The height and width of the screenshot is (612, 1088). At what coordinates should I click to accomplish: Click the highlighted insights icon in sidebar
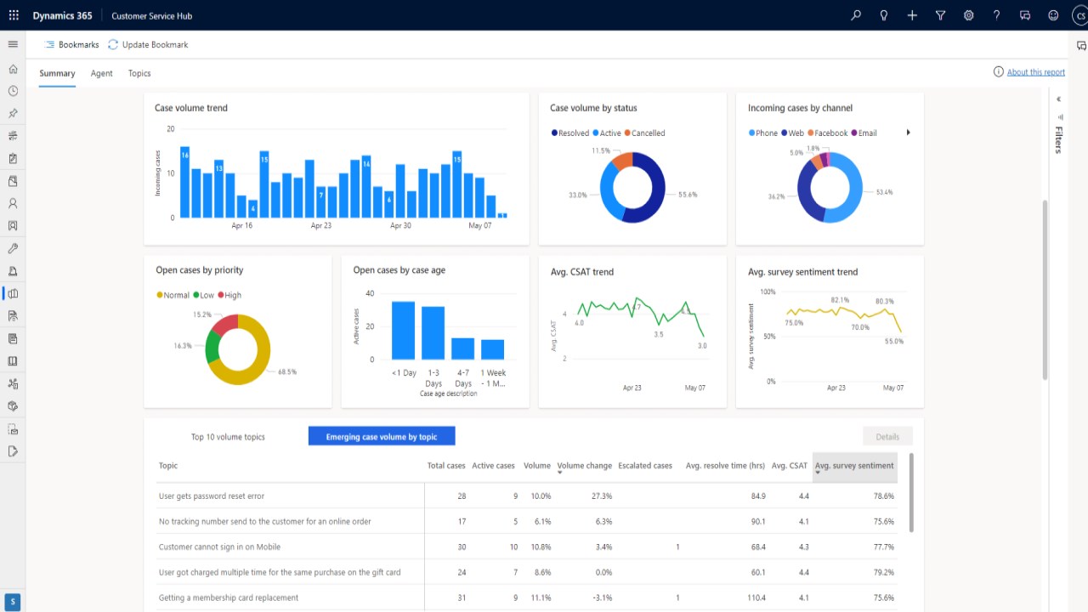[x=13, y=294]
